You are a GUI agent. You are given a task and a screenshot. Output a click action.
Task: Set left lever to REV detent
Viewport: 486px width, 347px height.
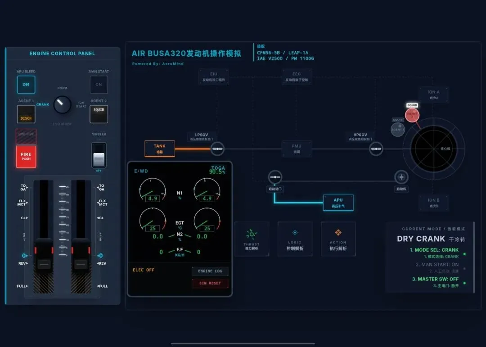pyautogui.click(x=23, y=263)
